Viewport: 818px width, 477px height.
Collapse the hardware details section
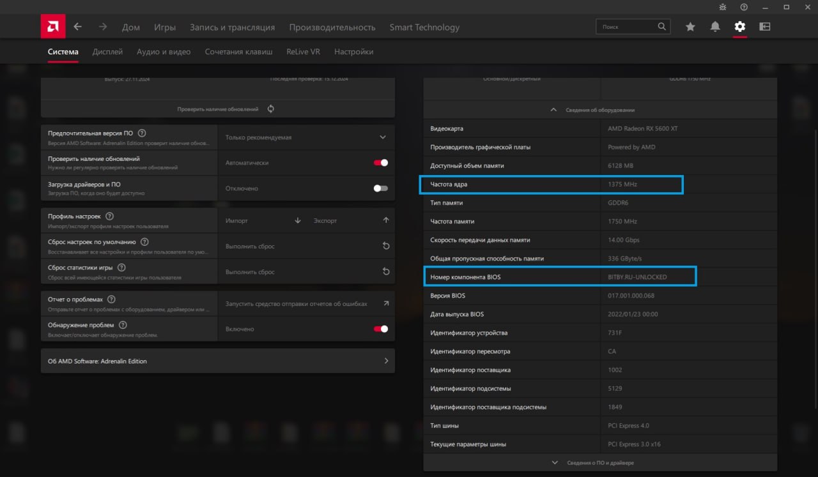[x=553, y=110]
